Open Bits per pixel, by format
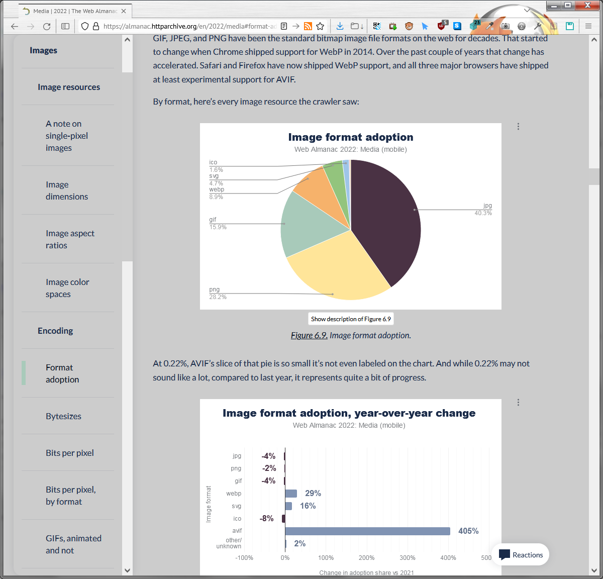Screen dimensions: 603x579 (71, 496)
